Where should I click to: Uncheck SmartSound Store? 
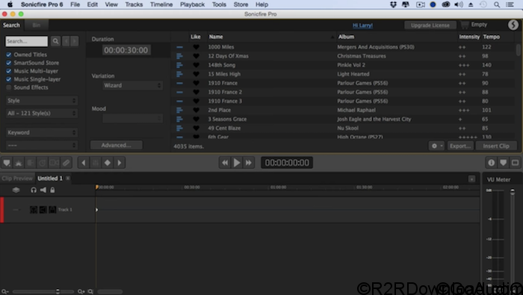tap(9, 63)
